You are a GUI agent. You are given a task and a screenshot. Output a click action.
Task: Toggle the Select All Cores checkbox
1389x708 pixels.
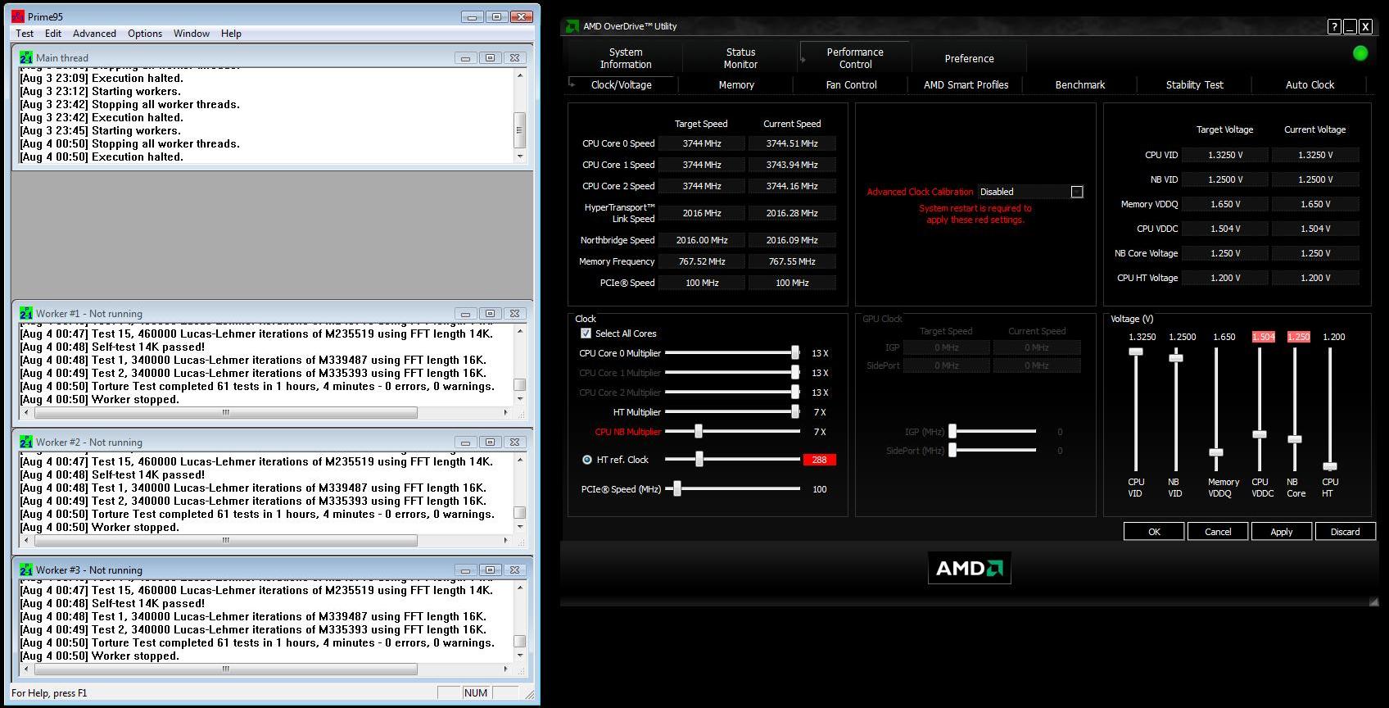586,334
